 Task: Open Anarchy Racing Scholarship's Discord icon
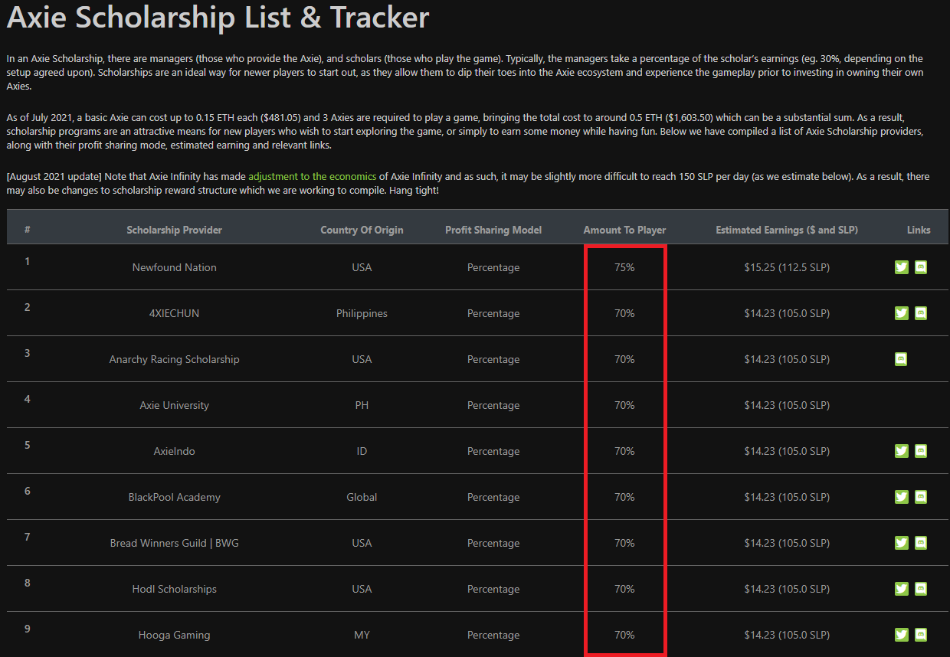(x=901, y=359)
